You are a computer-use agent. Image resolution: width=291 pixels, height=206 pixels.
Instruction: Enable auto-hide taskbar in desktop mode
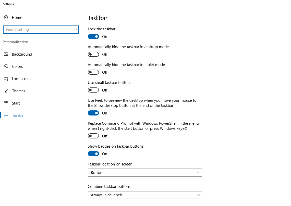point(93,54)
